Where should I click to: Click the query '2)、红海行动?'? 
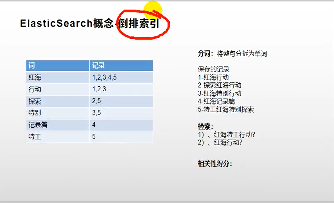coord(220,143)
